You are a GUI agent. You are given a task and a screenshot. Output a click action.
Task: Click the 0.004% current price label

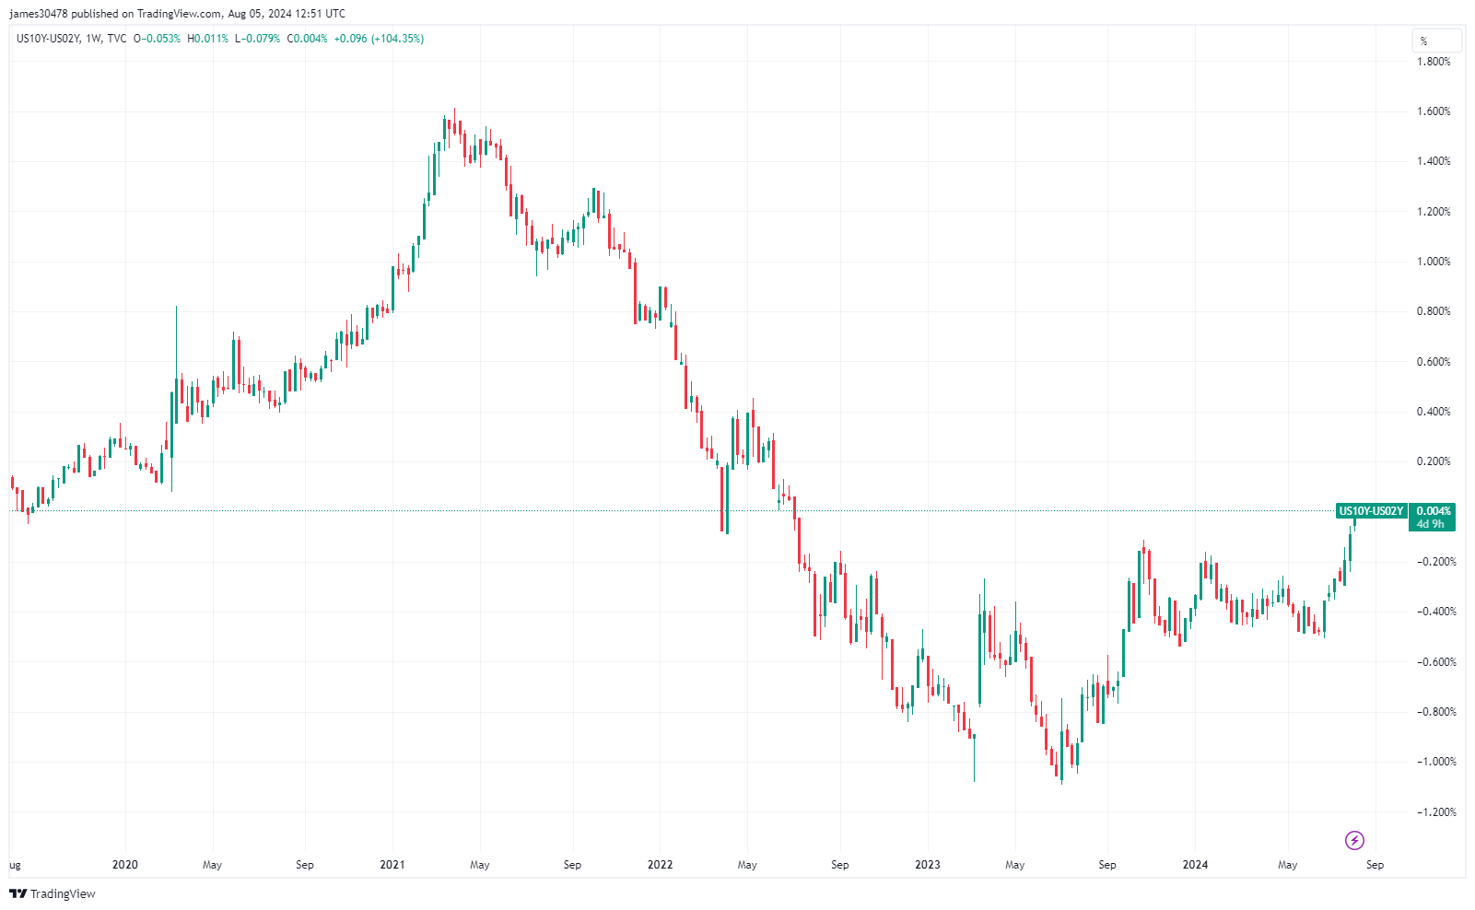(1433, 511)
